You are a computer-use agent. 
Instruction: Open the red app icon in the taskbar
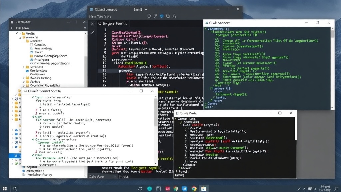pos(167,189)
